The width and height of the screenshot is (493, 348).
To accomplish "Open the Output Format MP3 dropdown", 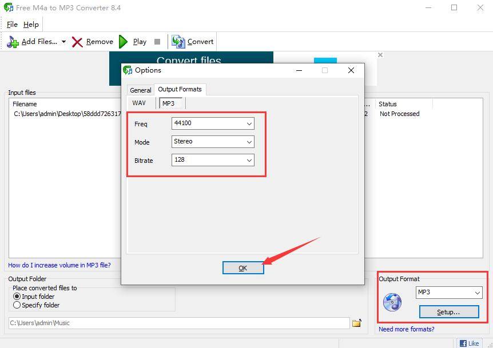I will (478, 293).
